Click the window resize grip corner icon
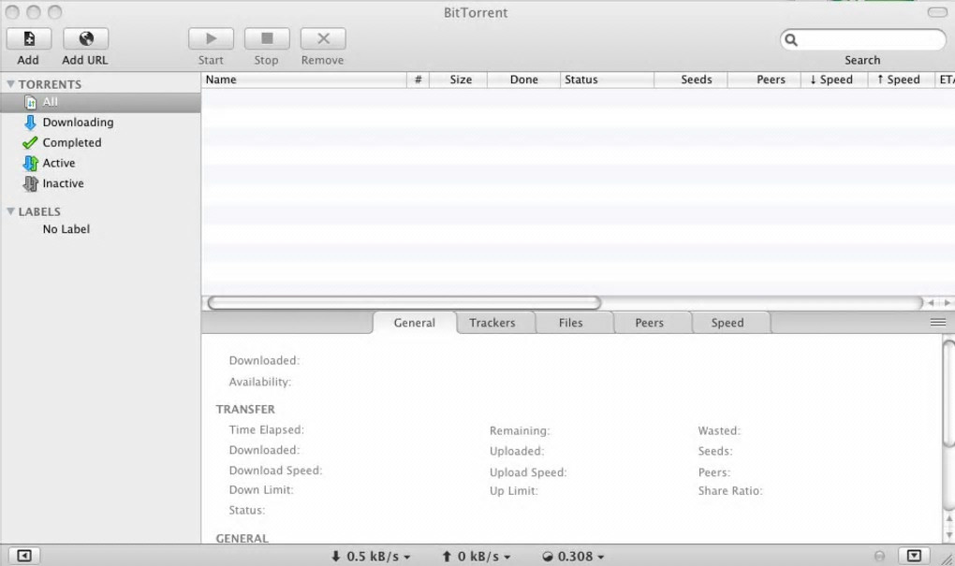Viewport: 955px width, 566px height. [948, 559]
